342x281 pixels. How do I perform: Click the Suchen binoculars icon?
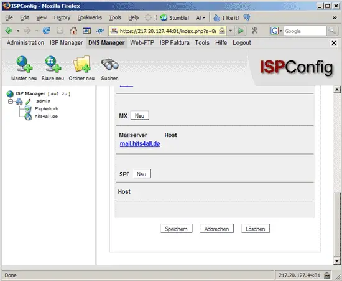click(x=109, y=64)
